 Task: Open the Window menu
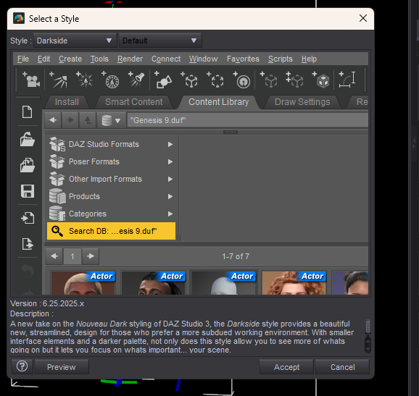204,59
